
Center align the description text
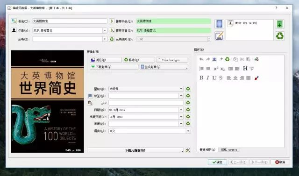coord(235,78)
